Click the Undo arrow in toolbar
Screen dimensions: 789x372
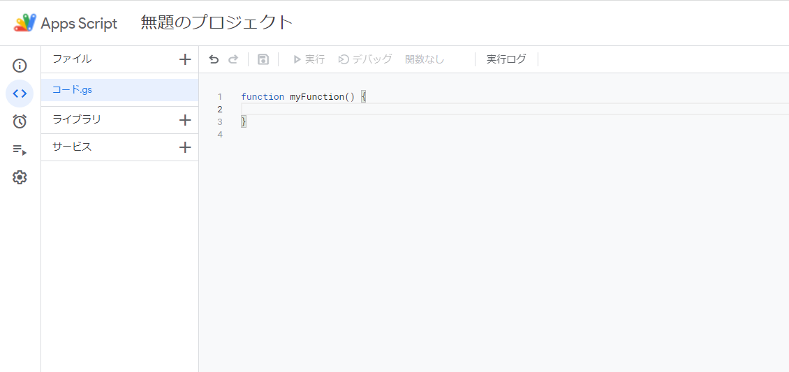(214, 59)
